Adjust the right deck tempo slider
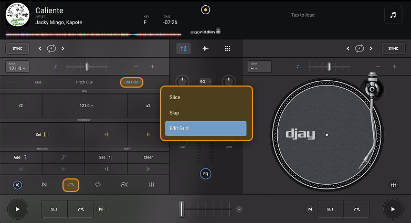Image resolution: width=411 pixels, height=223 pixels. tap(329, 67)
